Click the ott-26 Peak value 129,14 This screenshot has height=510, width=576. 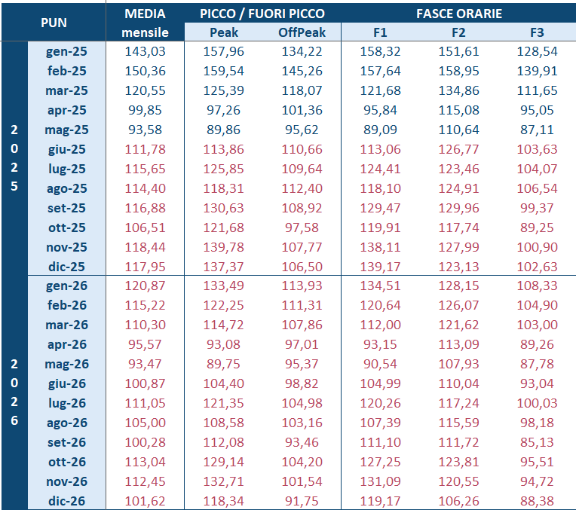[x=224, y=462]
